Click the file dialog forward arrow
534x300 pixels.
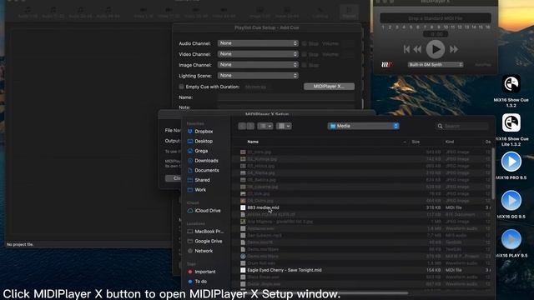click(250, 126)
